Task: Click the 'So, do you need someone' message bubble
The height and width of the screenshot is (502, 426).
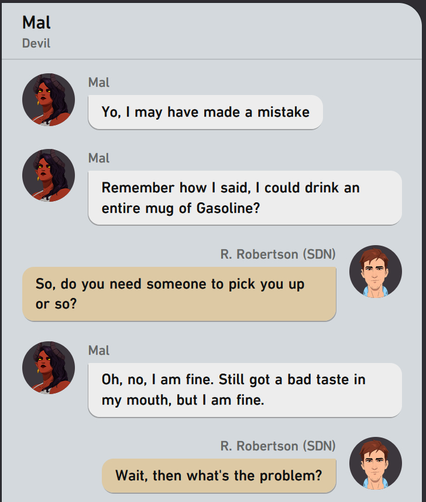Action: [x=178, y=294]
